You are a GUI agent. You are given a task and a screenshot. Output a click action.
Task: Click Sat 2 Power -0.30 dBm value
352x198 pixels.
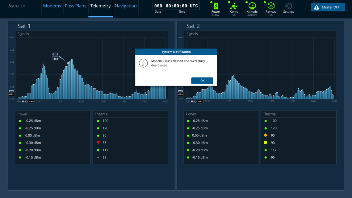(200, 143)
